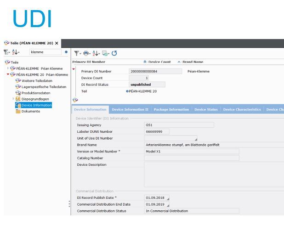Click the Weitere Teiledaten node icon

pos(18,80)
